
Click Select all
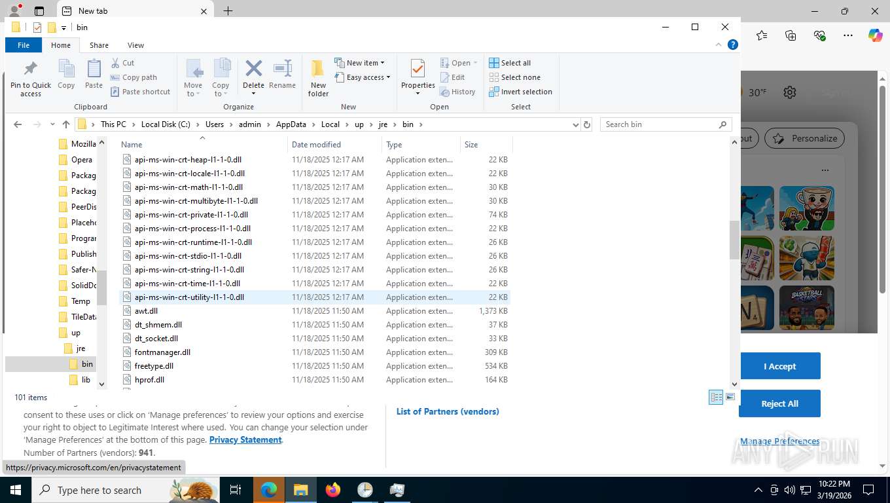click(510, 63)
